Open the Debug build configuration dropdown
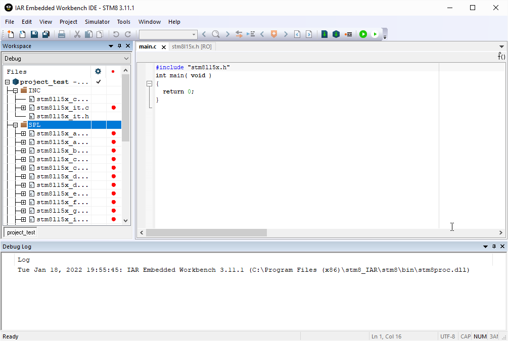The image size is (508, 341). coord(66,59)
